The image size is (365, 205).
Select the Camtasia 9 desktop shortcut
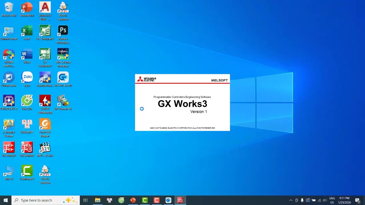pos(27,173)
